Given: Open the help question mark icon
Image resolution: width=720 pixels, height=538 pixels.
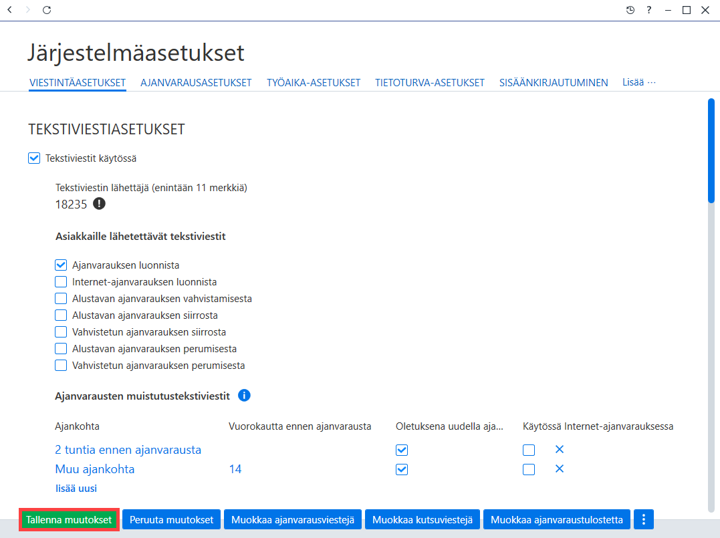Looking at the screenshot, I should [x=649, y=9].
